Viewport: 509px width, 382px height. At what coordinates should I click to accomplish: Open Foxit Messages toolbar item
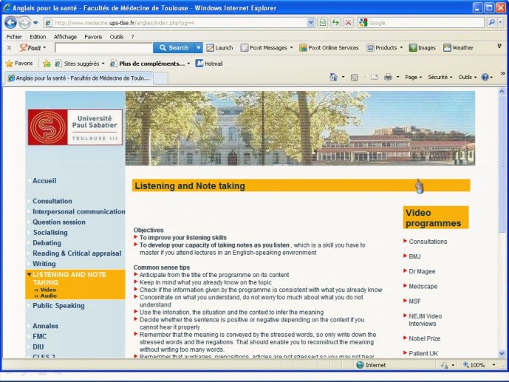(267, 48)
